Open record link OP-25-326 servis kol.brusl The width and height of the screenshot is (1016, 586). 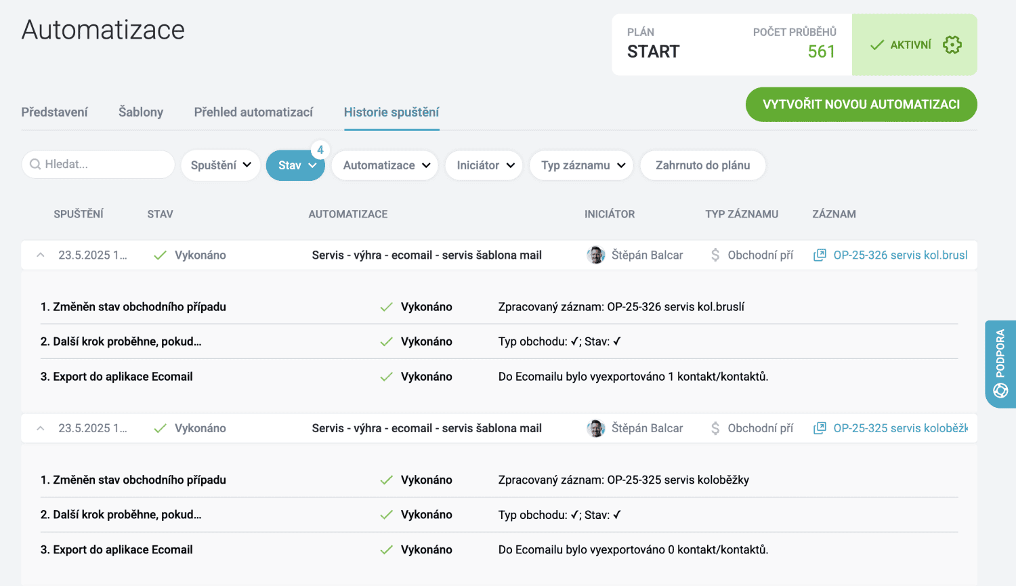click(899, 255)
